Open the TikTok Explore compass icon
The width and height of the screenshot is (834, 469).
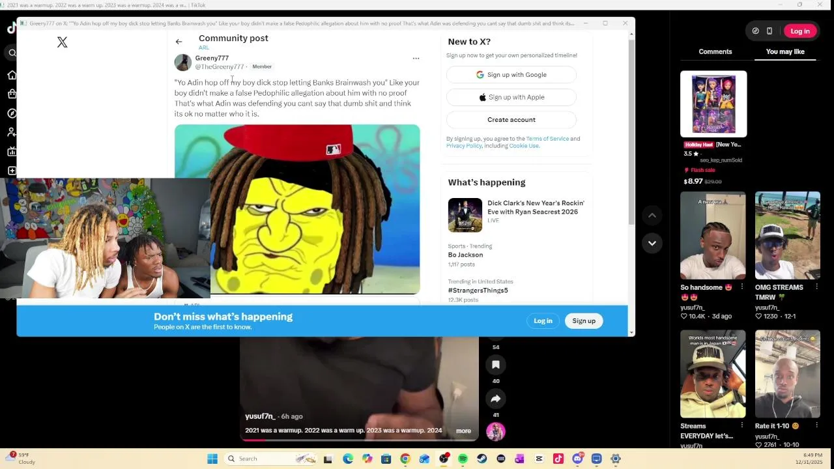click(x=12, y=113)
